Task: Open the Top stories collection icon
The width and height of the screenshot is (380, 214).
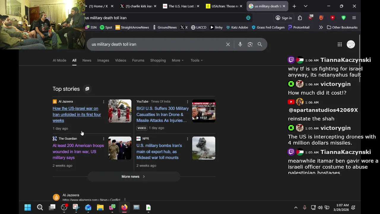Action: point(87,89)
